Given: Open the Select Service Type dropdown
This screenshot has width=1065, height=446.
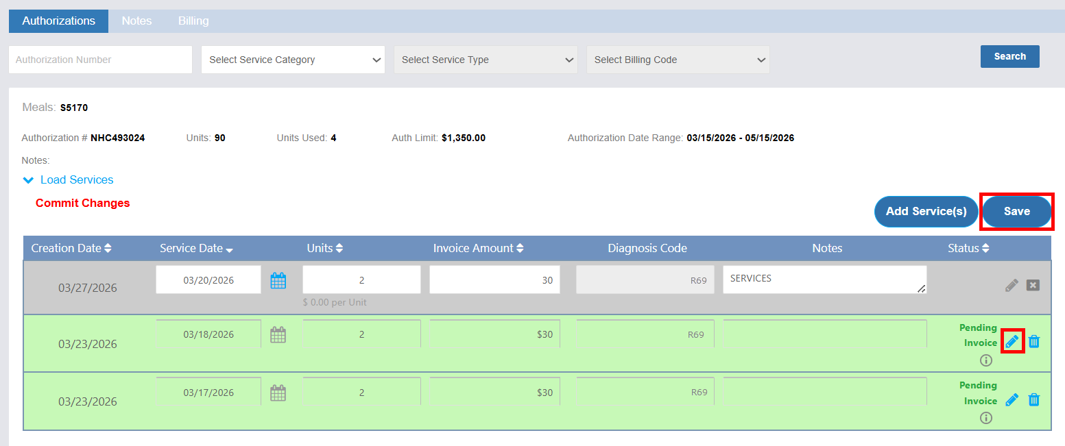Looking at the screenshot, I should (x=486, y=60).
